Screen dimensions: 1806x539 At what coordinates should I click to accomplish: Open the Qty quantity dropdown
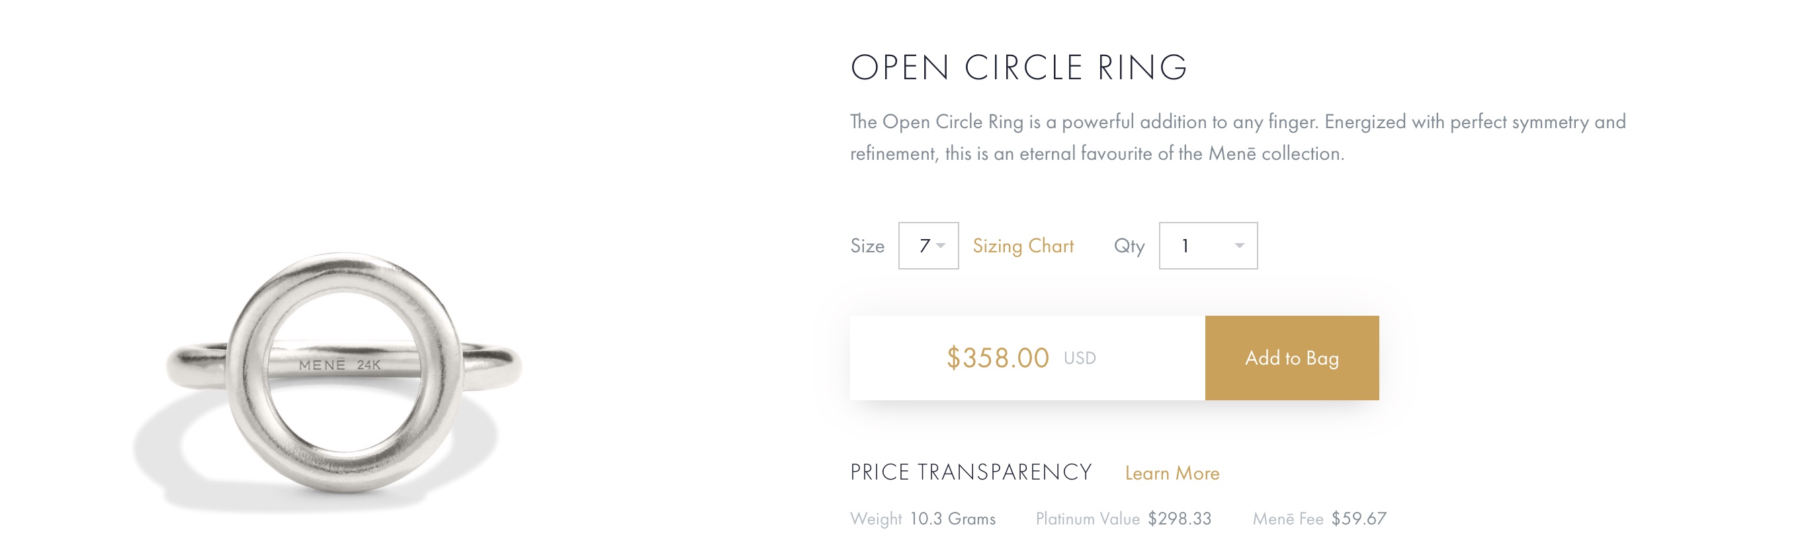[1207, 246]
